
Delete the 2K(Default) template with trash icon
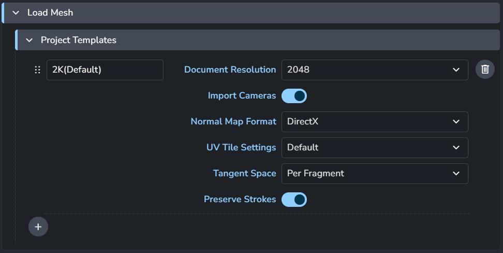click(485, 69)
